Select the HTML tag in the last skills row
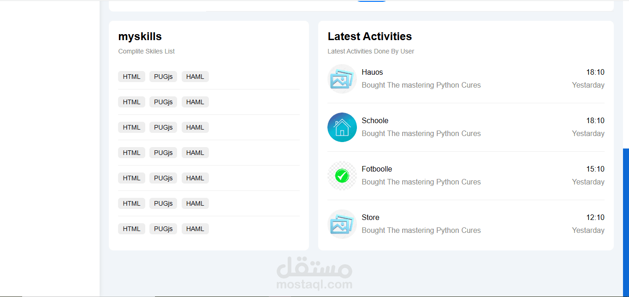629x297 pixels. tap(131, 229)
